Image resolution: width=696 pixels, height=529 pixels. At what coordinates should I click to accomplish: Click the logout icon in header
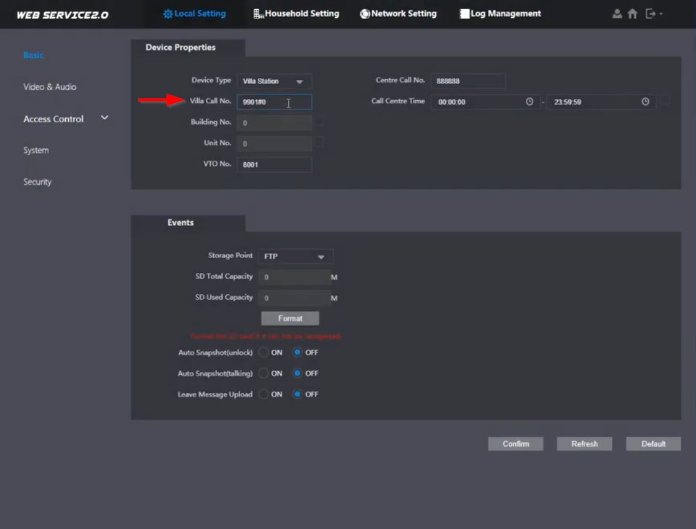(x=651, y=14)
